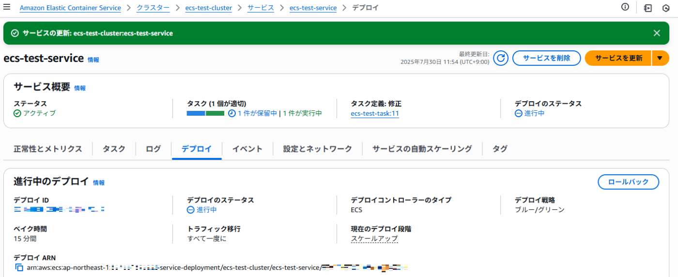
Task: Open ecs-test-service breadcrumb link
Action: click(313, 8)
